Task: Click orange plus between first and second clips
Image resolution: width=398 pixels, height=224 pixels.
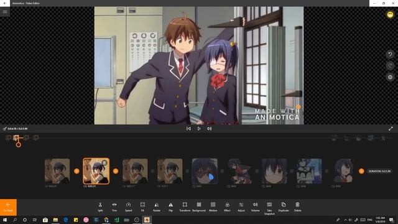Action: click(76, 171)
